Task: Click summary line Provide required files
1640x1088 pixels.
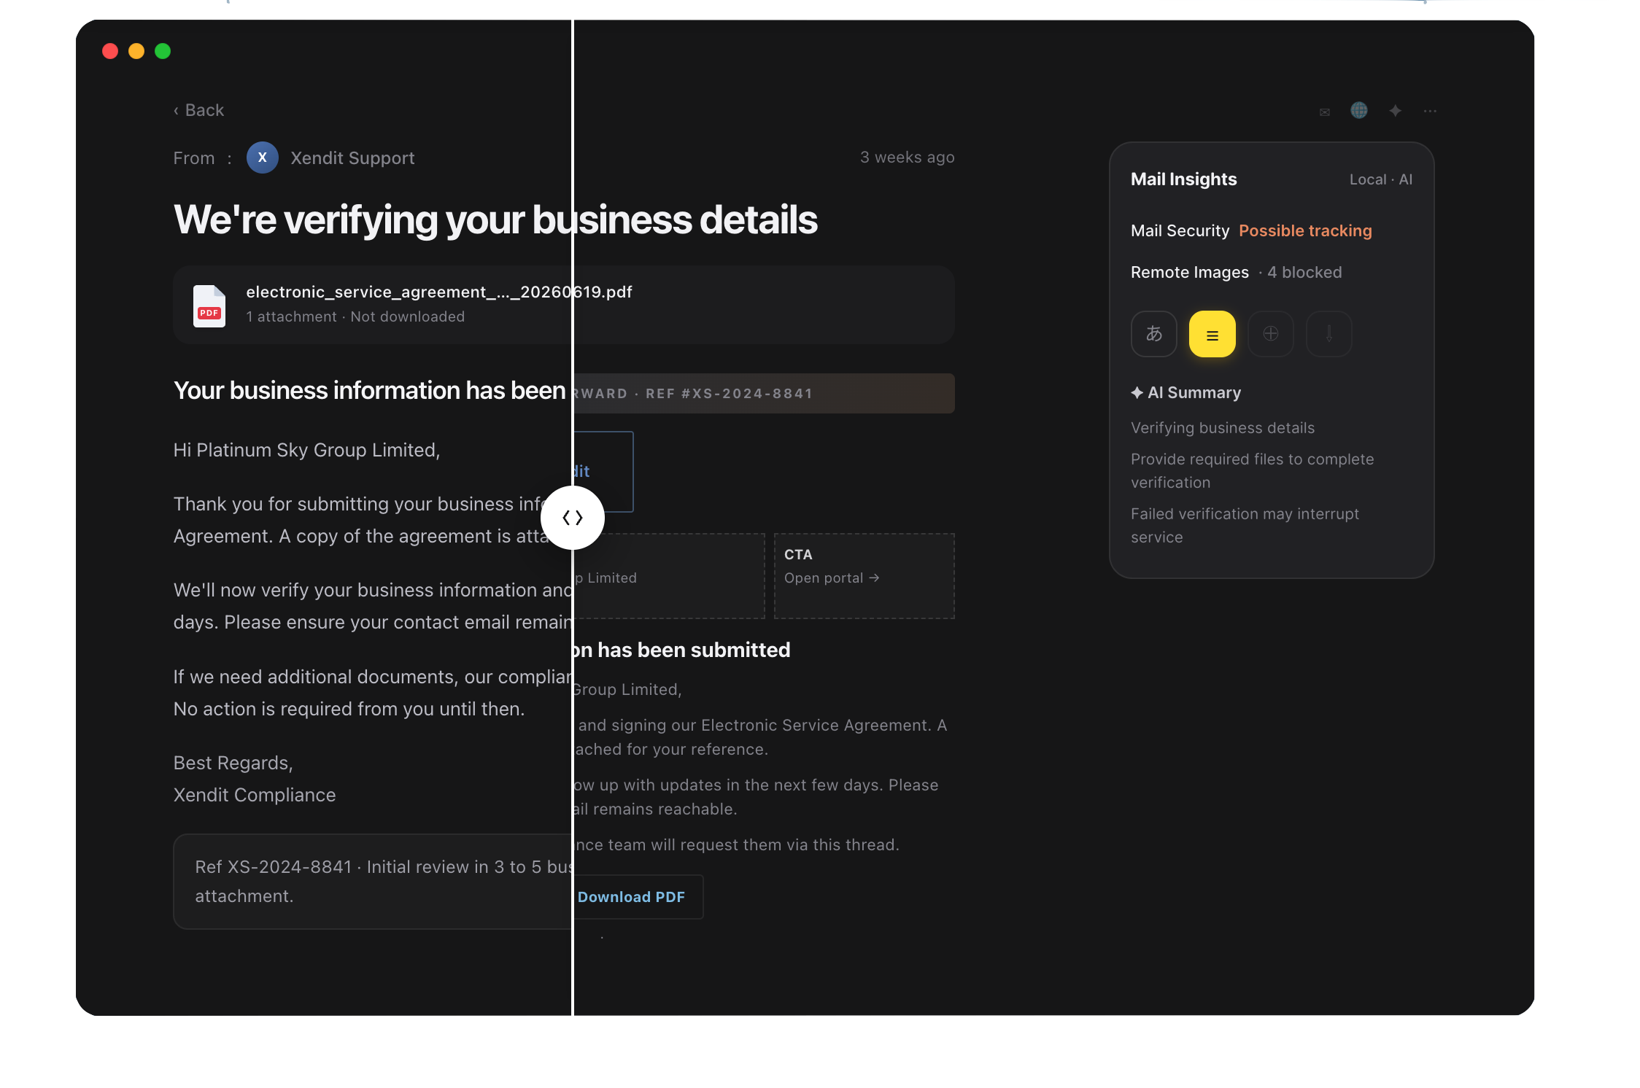Action: point(1252,471)
